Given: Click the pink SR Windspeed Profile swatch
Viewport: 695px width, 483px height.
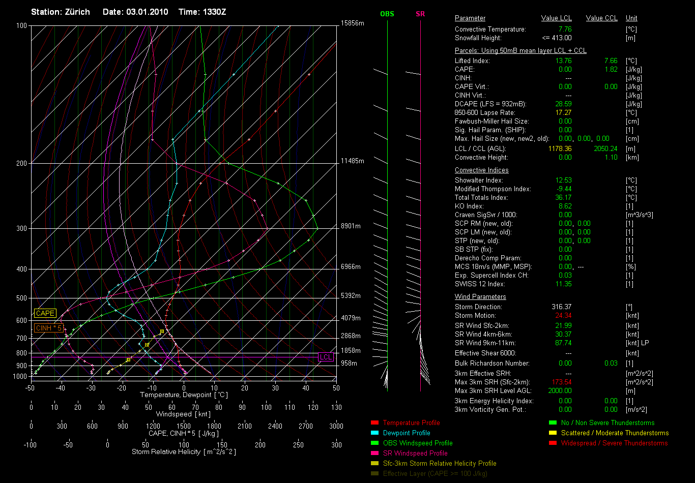Looking at the screenshot, I should pos(375,453).
